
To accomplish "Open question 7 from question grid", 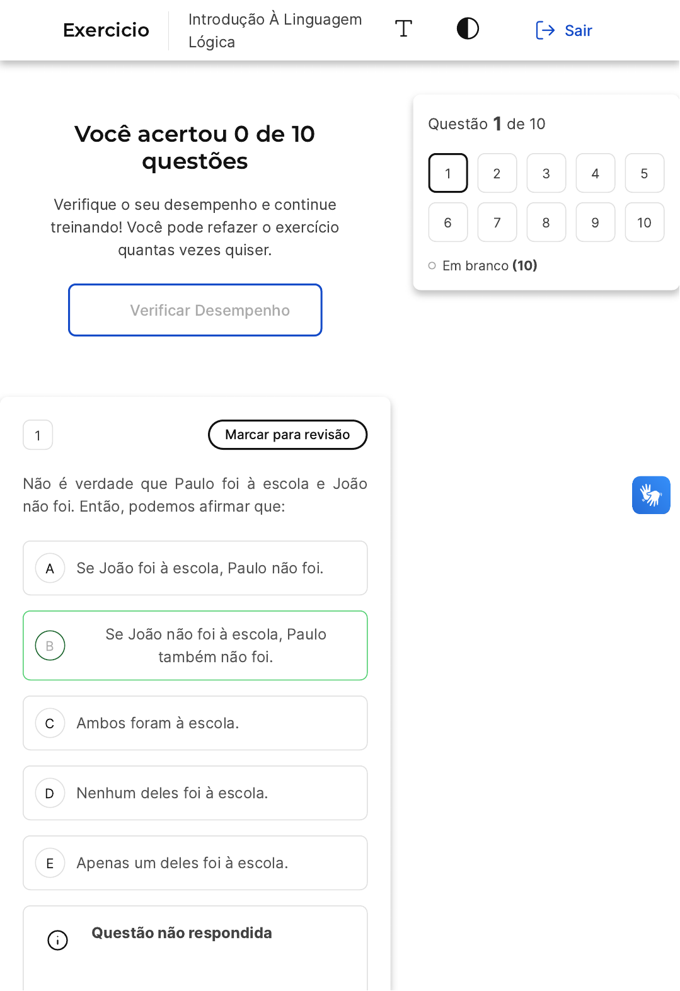I will (x=497, y=222).
